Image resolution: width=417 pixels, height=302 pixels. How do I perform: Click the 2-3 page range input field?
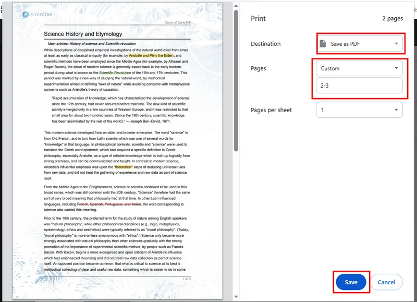(x=359, y=86)
